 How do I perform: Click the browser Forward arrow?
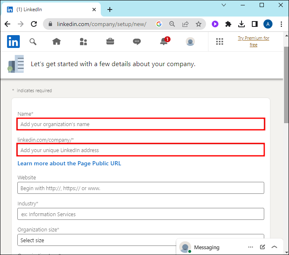[x=21, y=24]
